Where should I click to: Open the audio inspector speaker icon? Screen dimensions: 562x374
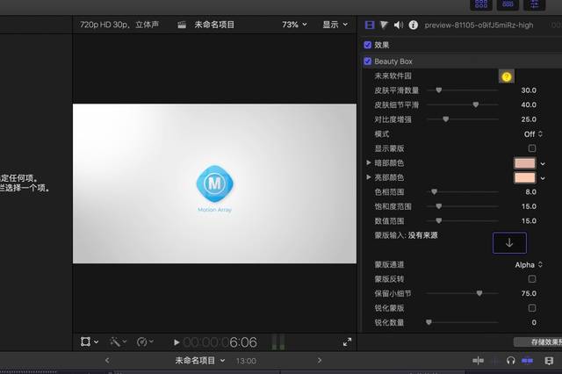click(398, 25)
